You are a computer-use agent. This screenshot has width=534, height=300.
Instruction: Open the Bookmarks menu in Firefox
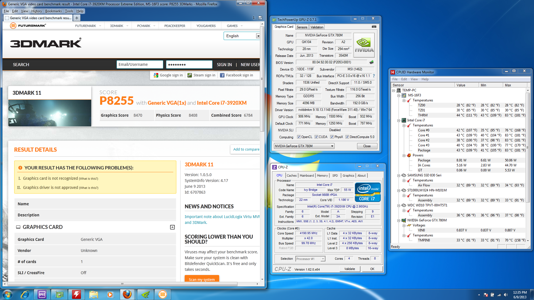click(x=53, y=11)
